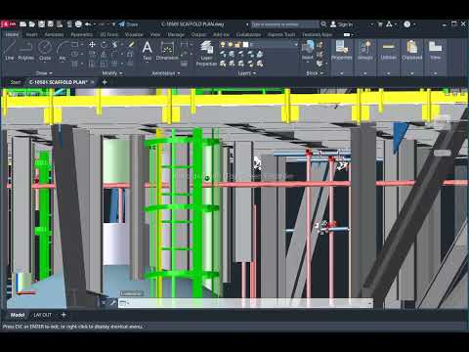Expand the Layers panel dropdown
Viewport: 469px width, 352px height.
click(246, 73)
